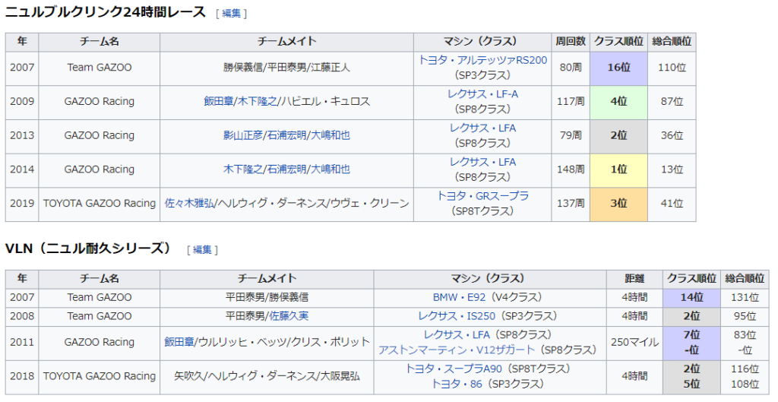The height and width of the screenshot is (402, 778).
Task: Open 石浦宏明 link in 2013 row
Action: coord(286,135)
